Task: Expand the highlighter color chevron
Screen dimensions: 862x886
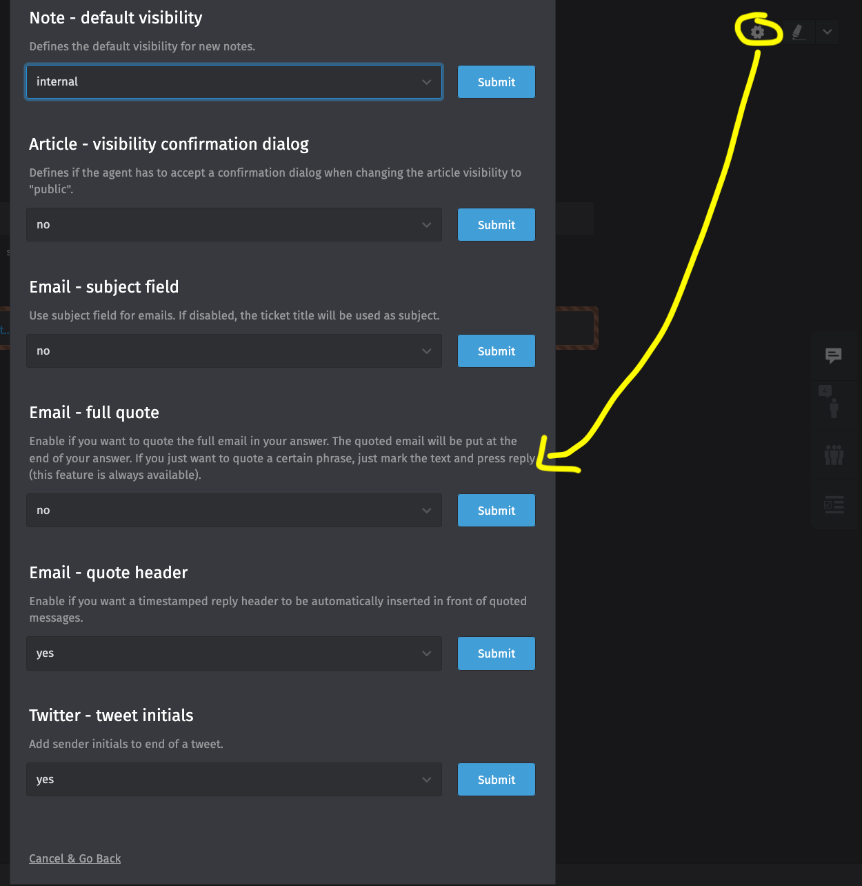Action: tap(827, 32)
